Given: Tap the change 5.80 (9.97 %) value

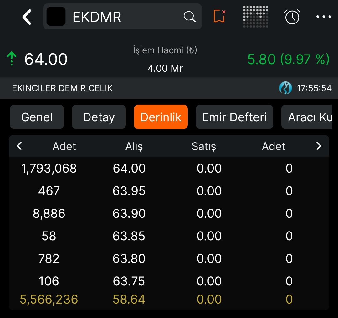Looking at the screenshot, I should pyautogui.click(x=289, y=59).
